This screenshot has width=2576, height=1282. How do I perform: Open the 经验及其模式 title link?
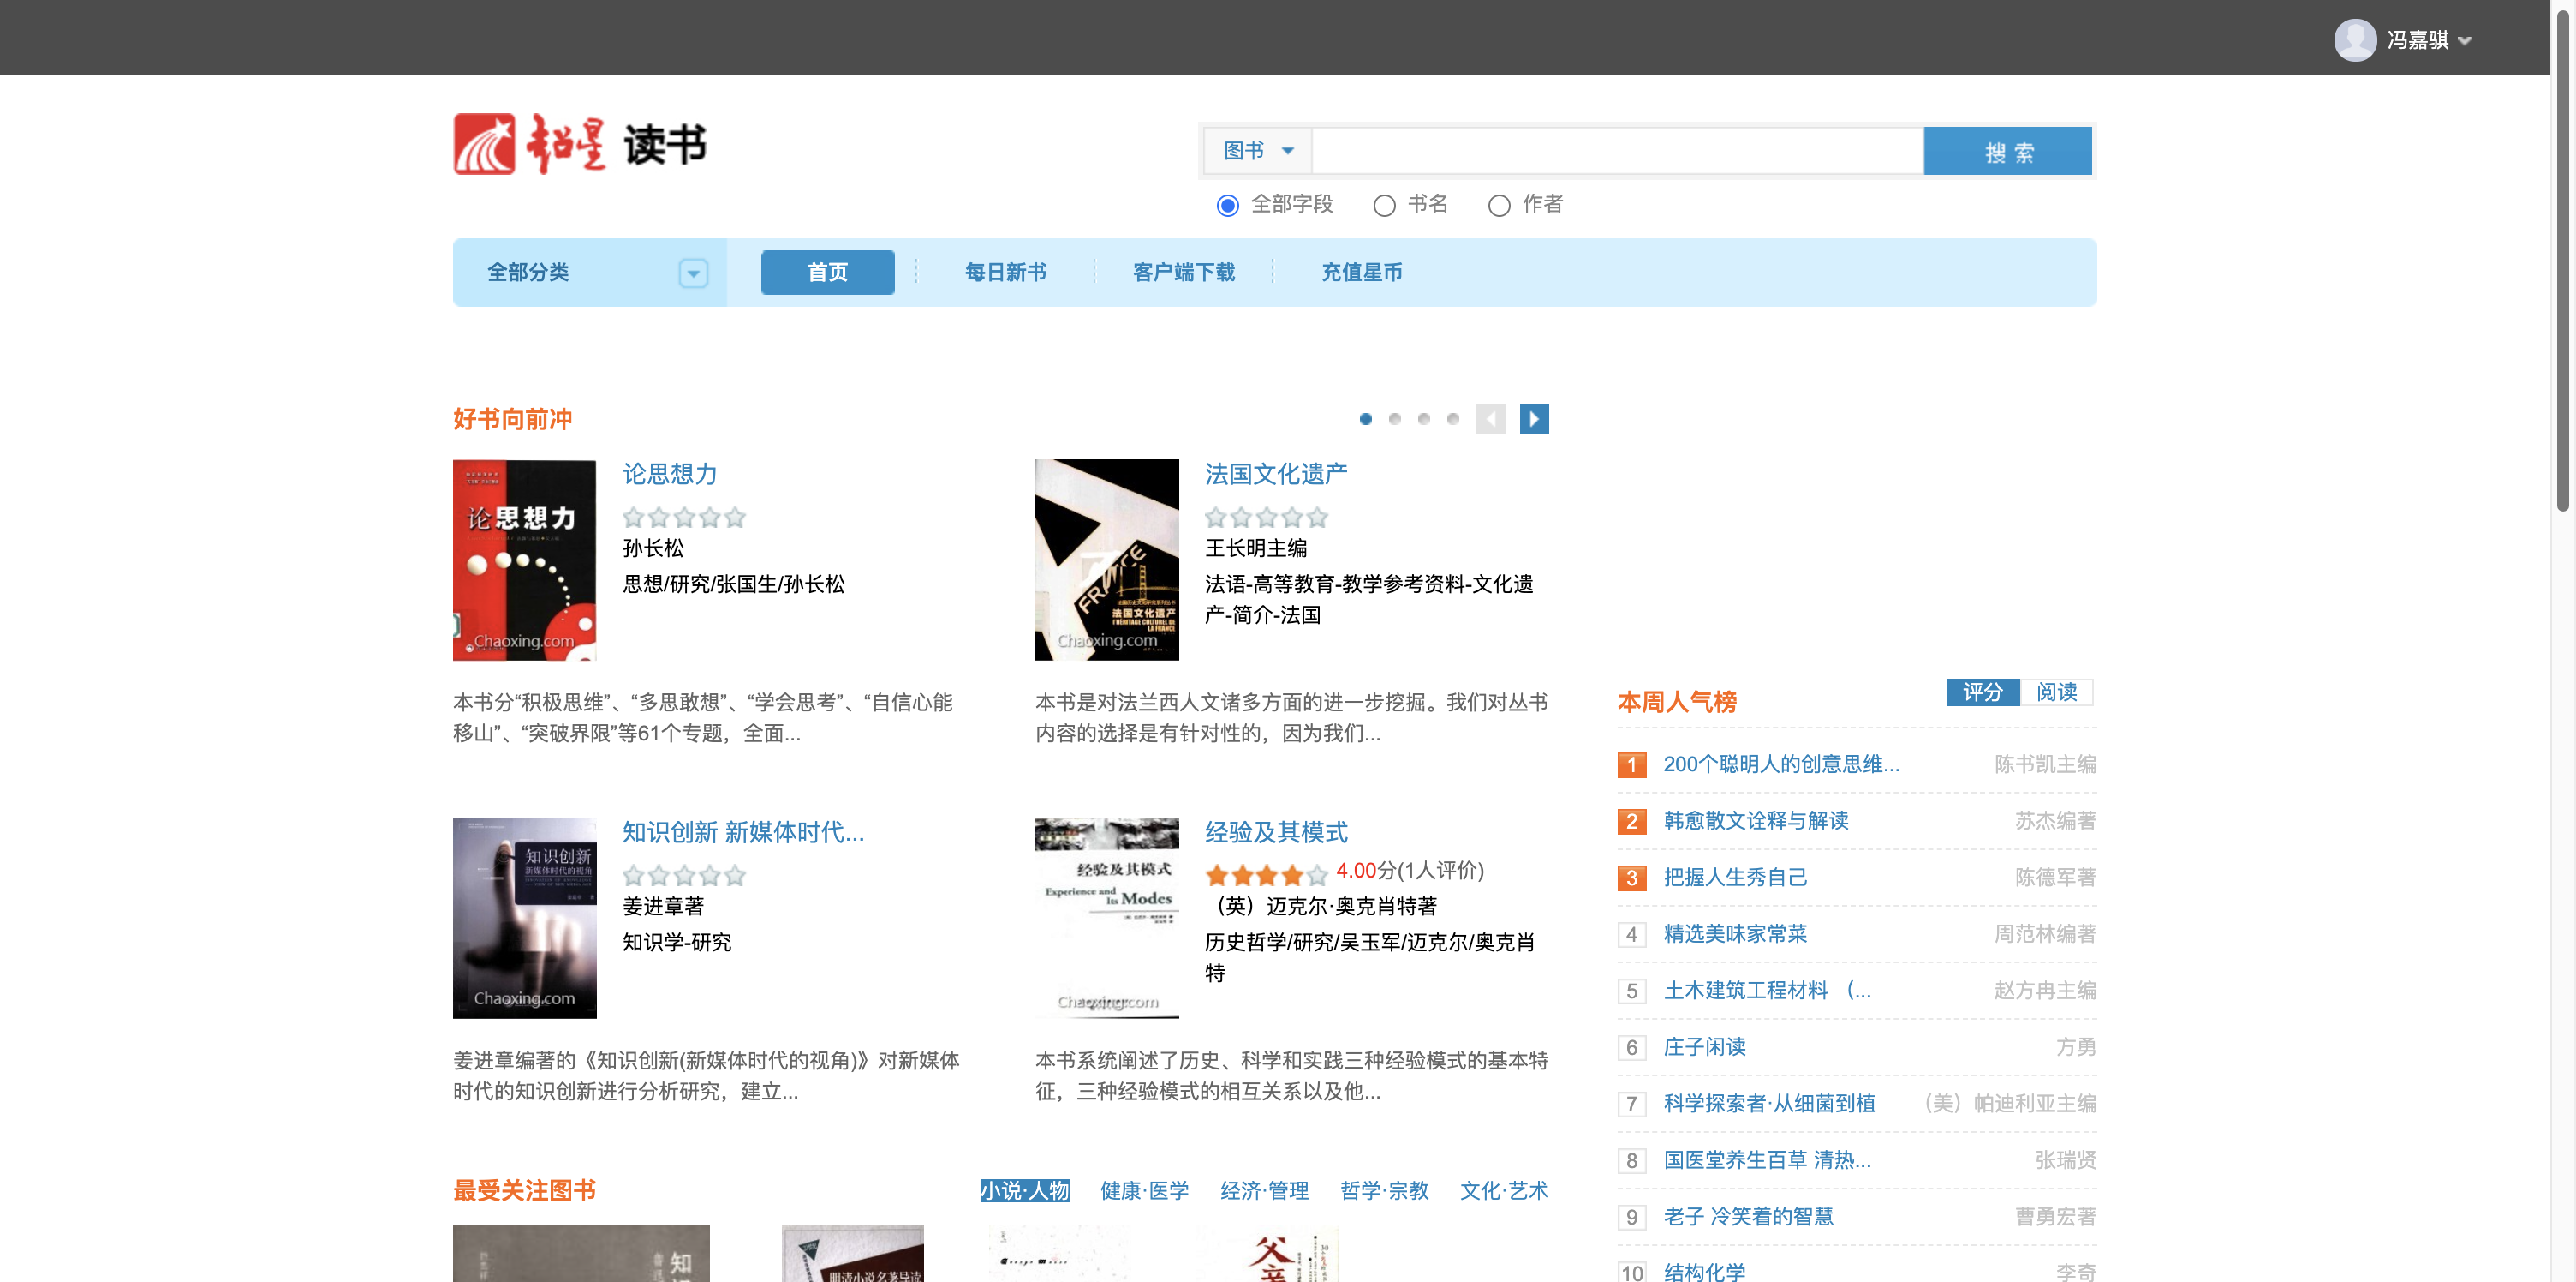(1275, 833)
